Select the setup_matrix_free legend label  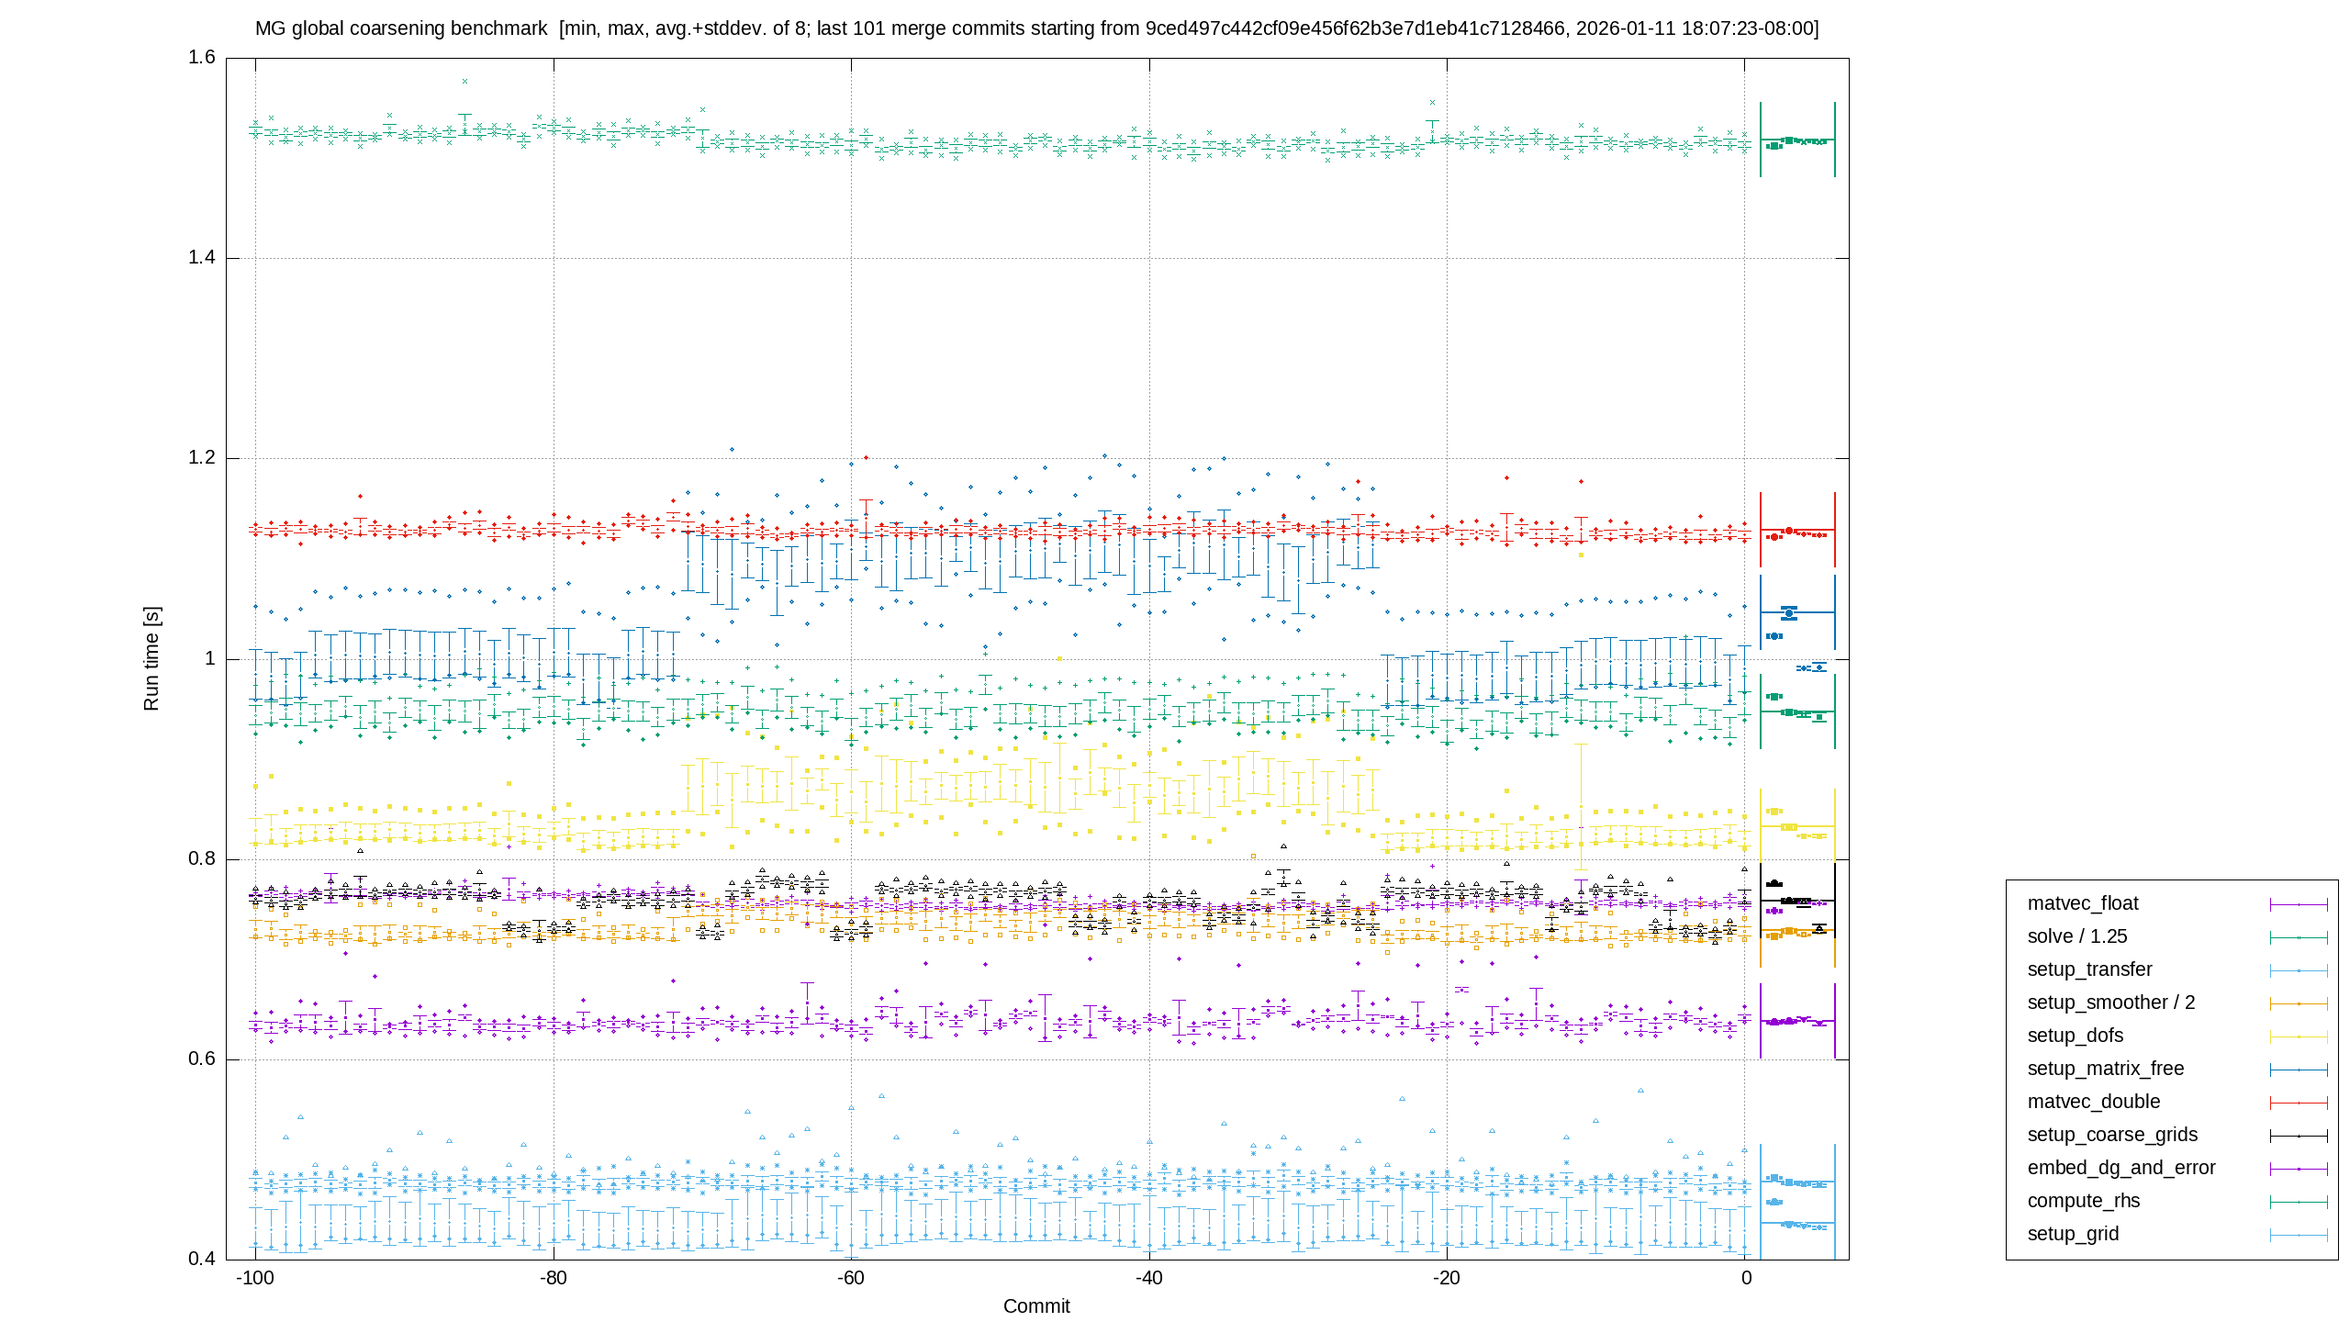point(2106,1069)
